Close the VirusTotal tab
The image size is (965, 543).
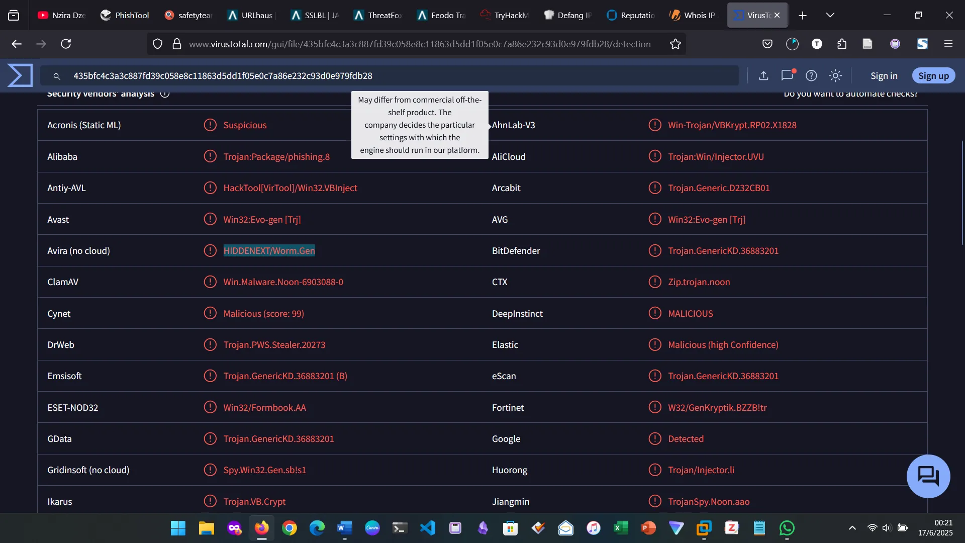coord(777,15)
